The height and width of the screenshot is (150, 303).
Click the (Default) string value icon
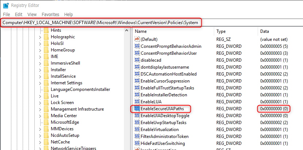pyautogui.click(x=137, y=39)
